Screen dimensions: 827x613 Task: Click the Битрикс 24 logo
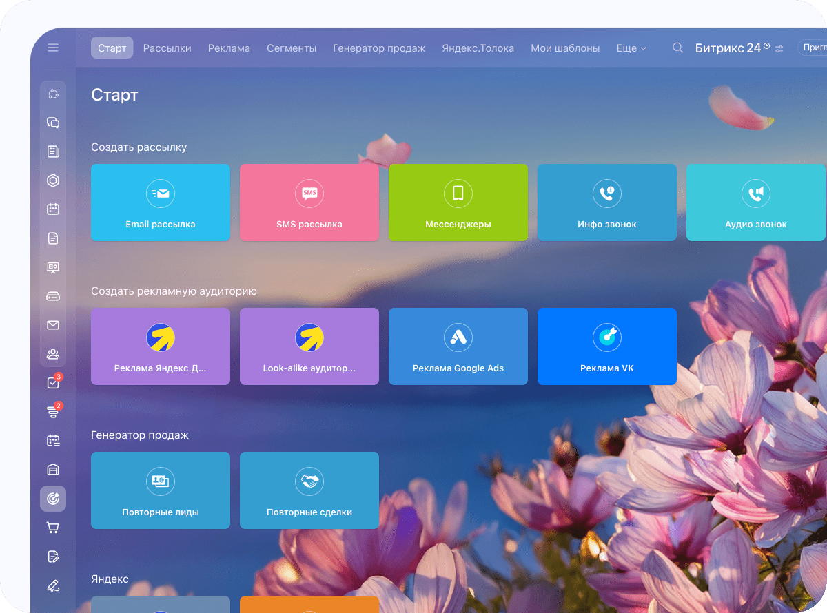coord(728,48)
